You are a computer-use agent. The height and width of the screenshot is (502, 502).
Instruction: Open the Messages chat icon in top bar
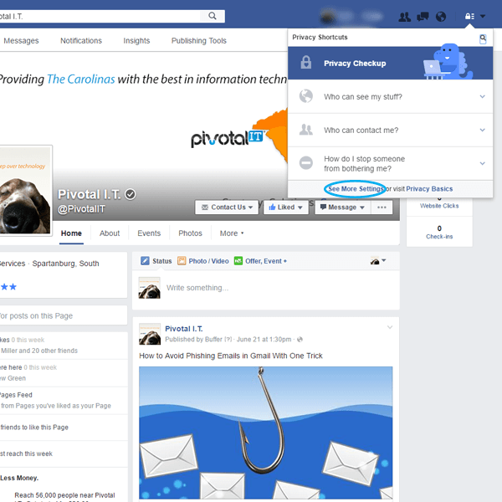pos(423,17)
